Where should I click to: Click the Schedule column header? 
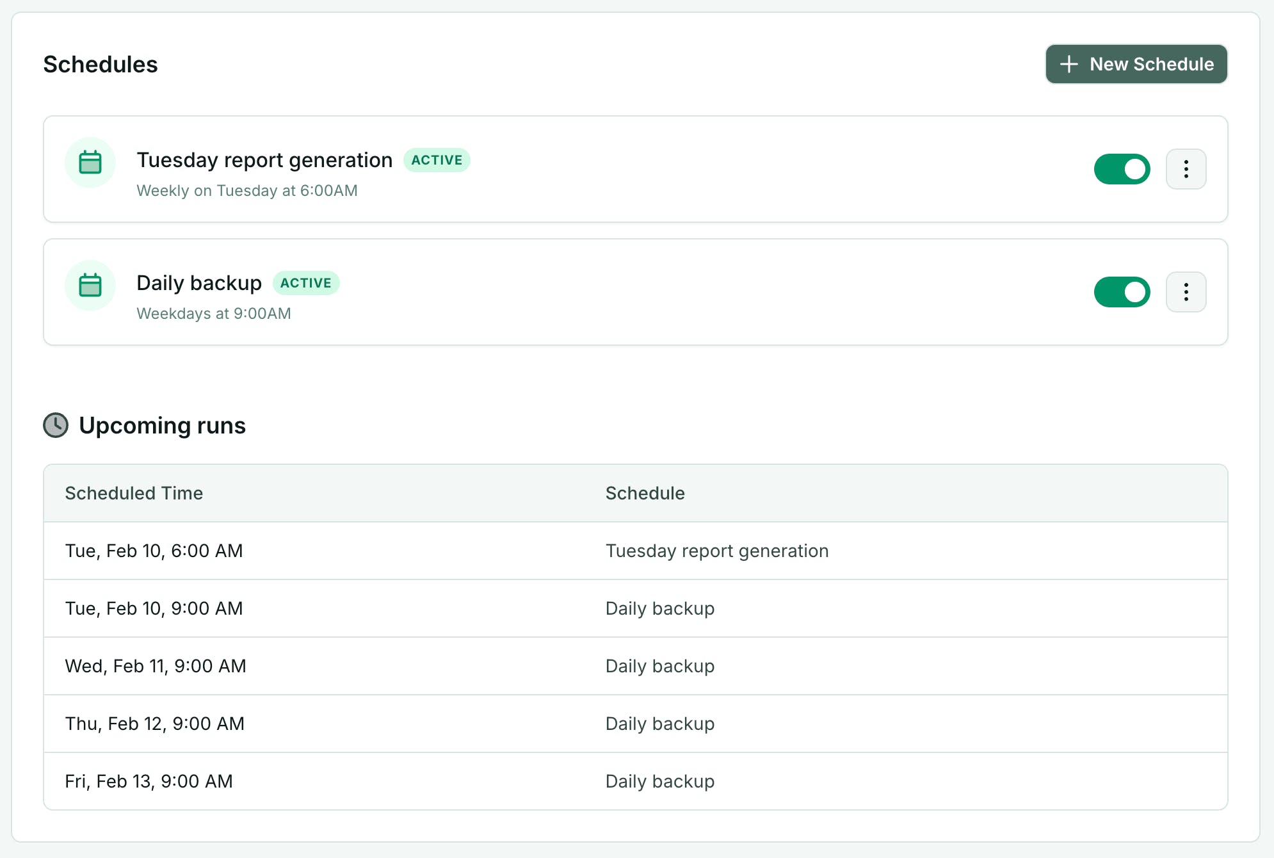point(645,493)
